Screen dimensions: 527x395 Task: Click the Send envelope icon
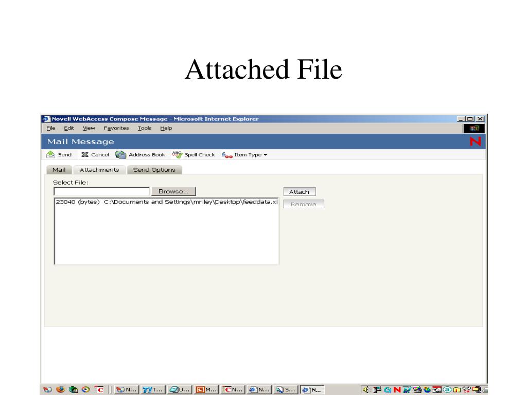tap(51, 155)
